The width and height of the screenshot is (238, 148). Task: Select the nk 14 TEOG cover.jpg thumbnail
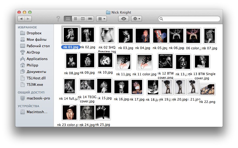click(x=87, y=85)
